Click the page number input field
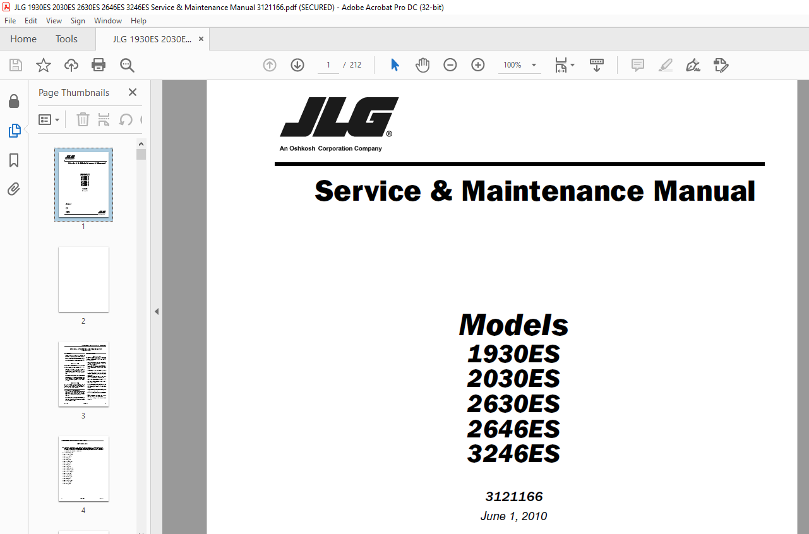 (328, 65)
